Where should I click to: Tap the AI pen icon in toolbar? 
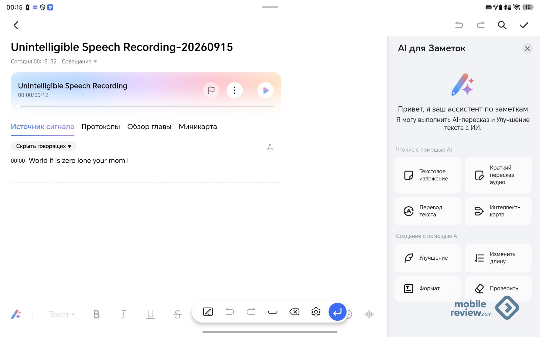pos(16,314)
